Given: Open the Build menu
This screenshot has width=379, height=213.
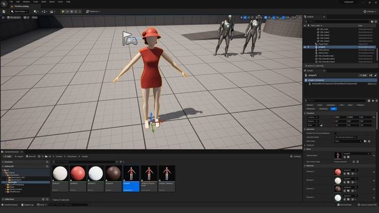Looking at the screenshot, I should 44,2.
